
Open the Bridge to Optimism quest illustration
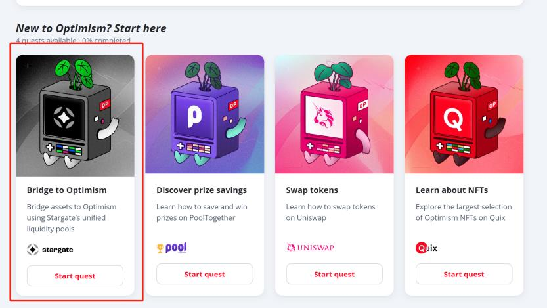coord(75,116)
